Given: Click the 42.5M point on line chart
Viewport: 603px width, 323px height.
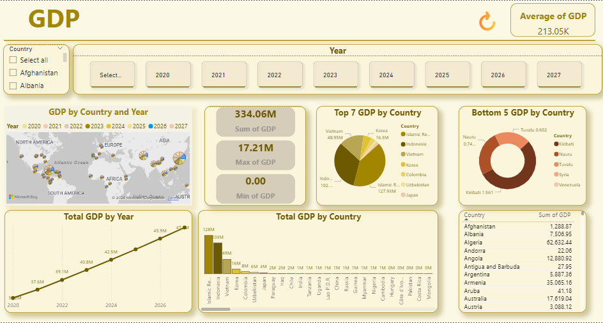Looking at the screenshot, I should tap(111, 260).
